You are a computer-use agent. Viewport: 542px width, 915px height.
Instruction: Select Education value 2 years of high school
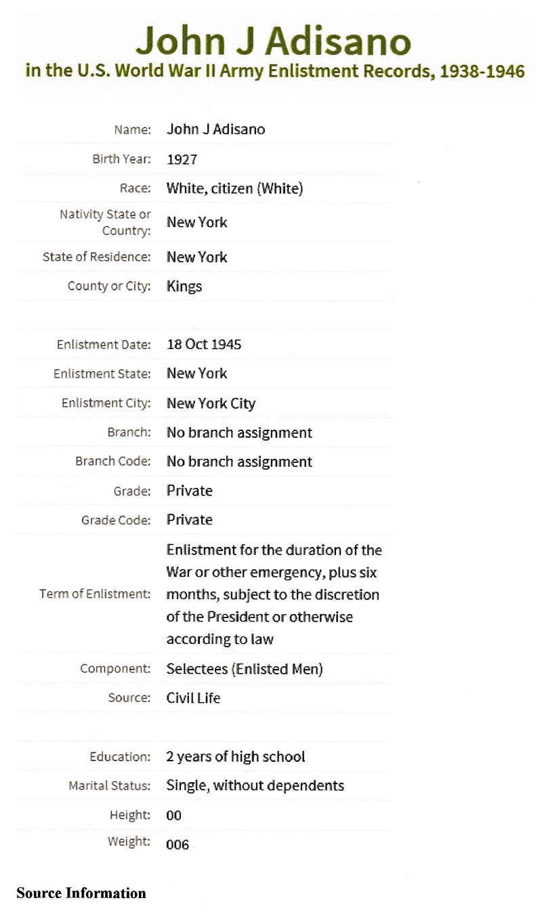coord(236,756)
